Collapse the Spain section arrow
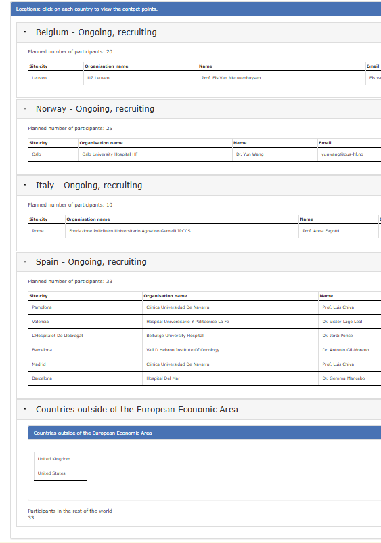 25,262
